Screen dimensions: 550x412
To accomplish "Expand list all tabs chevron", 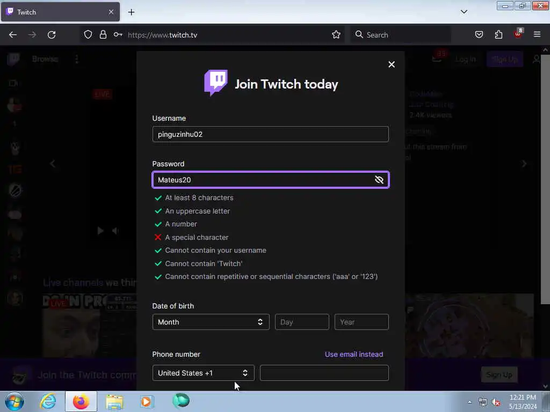I will tap(464, 12).
